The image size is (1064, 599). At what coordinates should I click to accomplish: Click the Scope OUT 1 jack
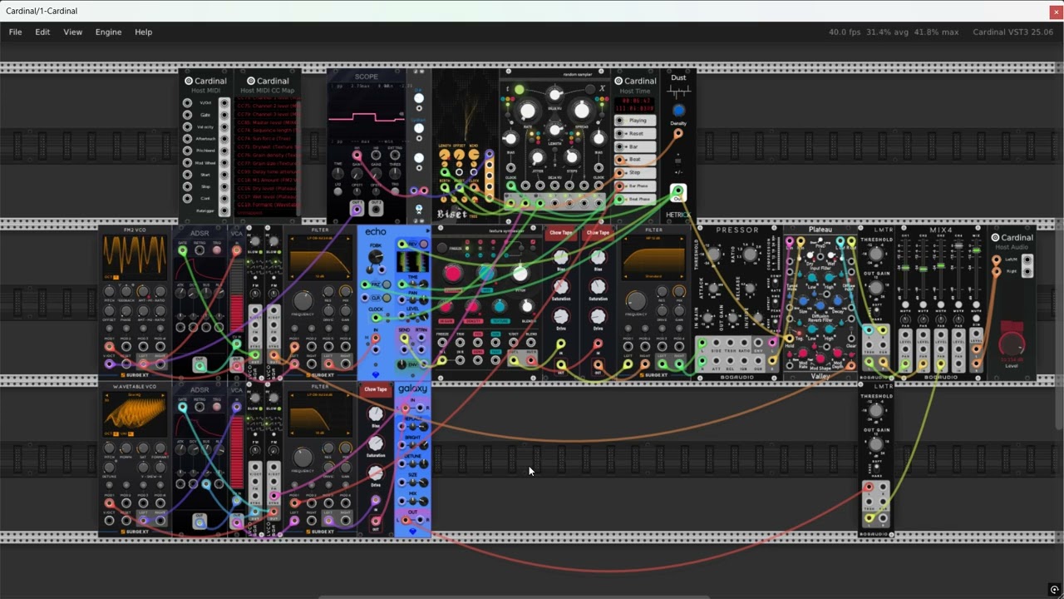357,210
